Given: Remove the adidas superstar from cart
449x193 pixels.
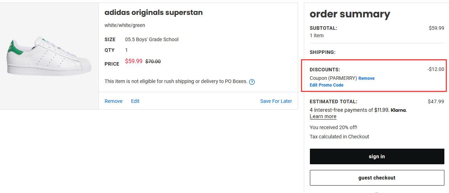Looking at the screenshot, I should (x=113, y=101).
